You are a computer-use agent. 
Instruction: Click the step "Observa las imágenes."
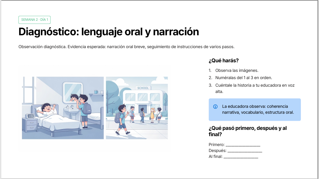[x=237, y=71]
